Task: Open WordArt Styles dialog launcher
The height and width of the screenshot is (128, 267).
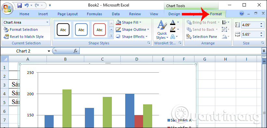Action: click(180, 43)
